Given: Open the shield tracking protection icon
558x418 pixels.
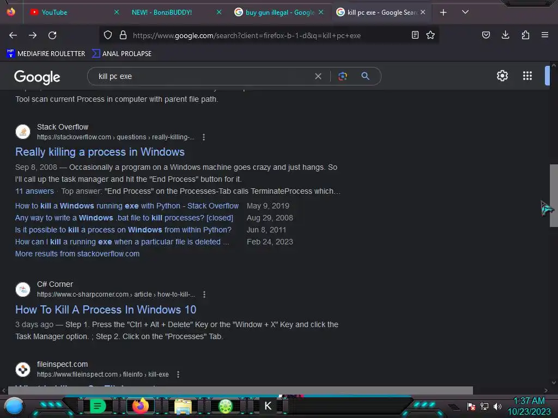Looking at the screenshot, I should (108, 35).
